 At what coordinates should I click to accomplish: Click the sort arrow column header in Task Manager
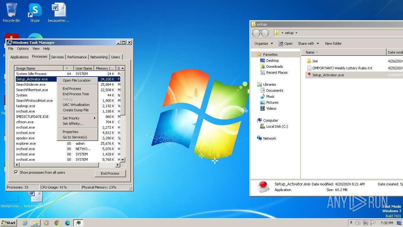68,68
